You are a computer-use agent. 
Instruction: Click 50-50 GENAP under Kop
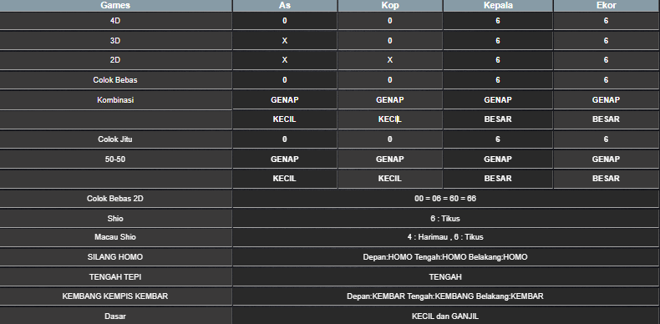[x=390, y=159]
